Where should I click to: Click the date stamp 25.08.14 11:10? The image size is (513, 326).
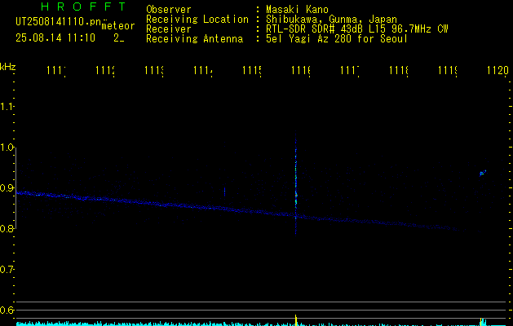pyautogui.click(x=55, y=38)
